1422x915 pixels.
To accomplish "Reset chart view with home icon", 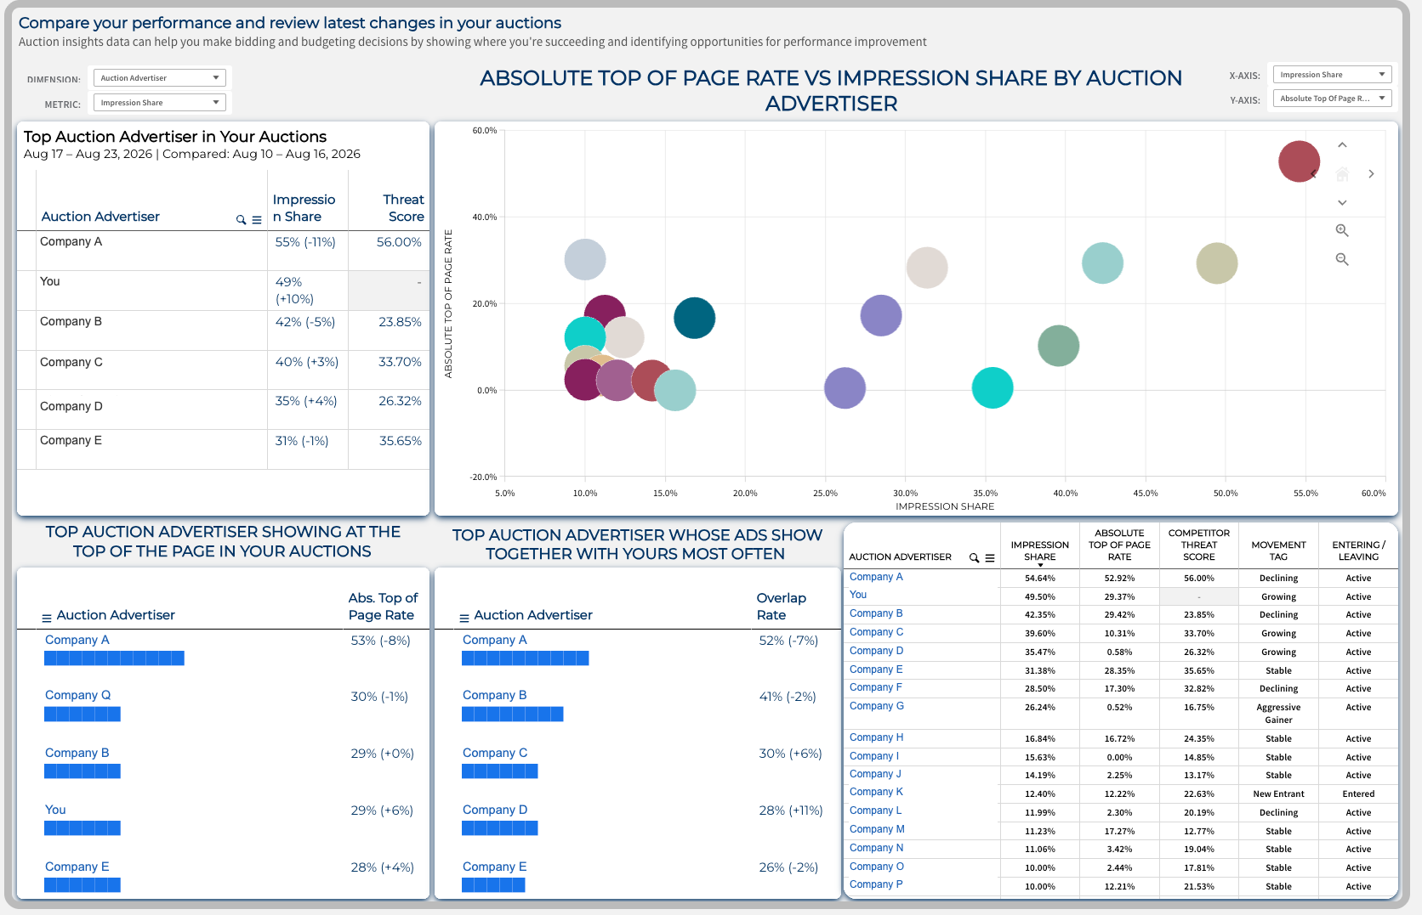I will [1342, 174].
